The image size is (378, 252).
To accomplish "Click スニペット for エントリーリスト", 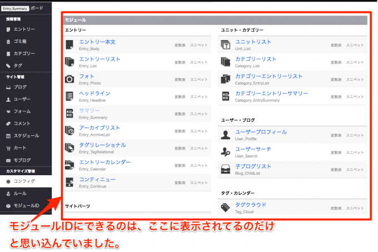I will point(199,62).
